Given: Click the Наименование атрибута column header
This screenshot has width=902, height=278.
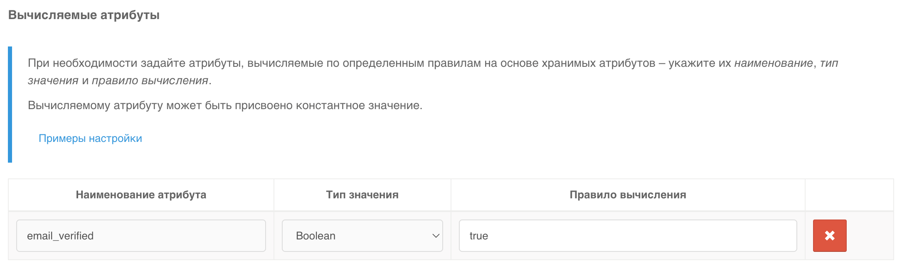Looking at the screenshot, I should point(141,195).
